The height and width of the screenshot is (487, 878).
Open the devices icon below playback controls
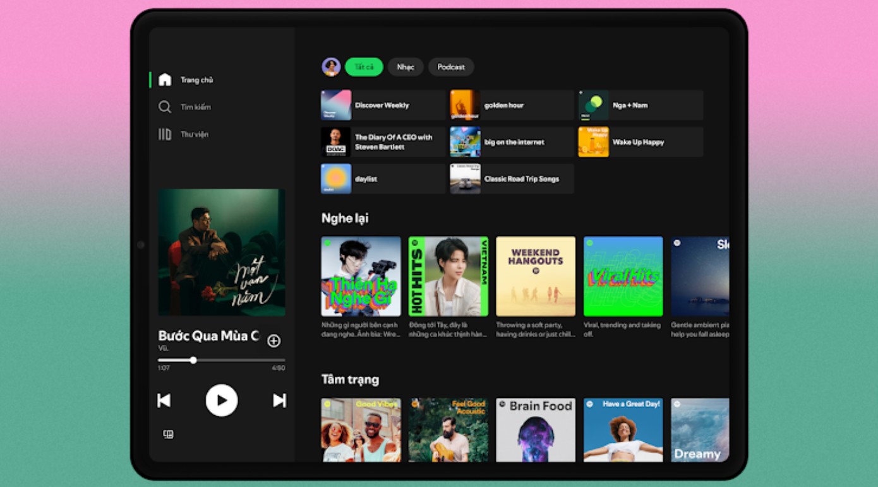168,434
